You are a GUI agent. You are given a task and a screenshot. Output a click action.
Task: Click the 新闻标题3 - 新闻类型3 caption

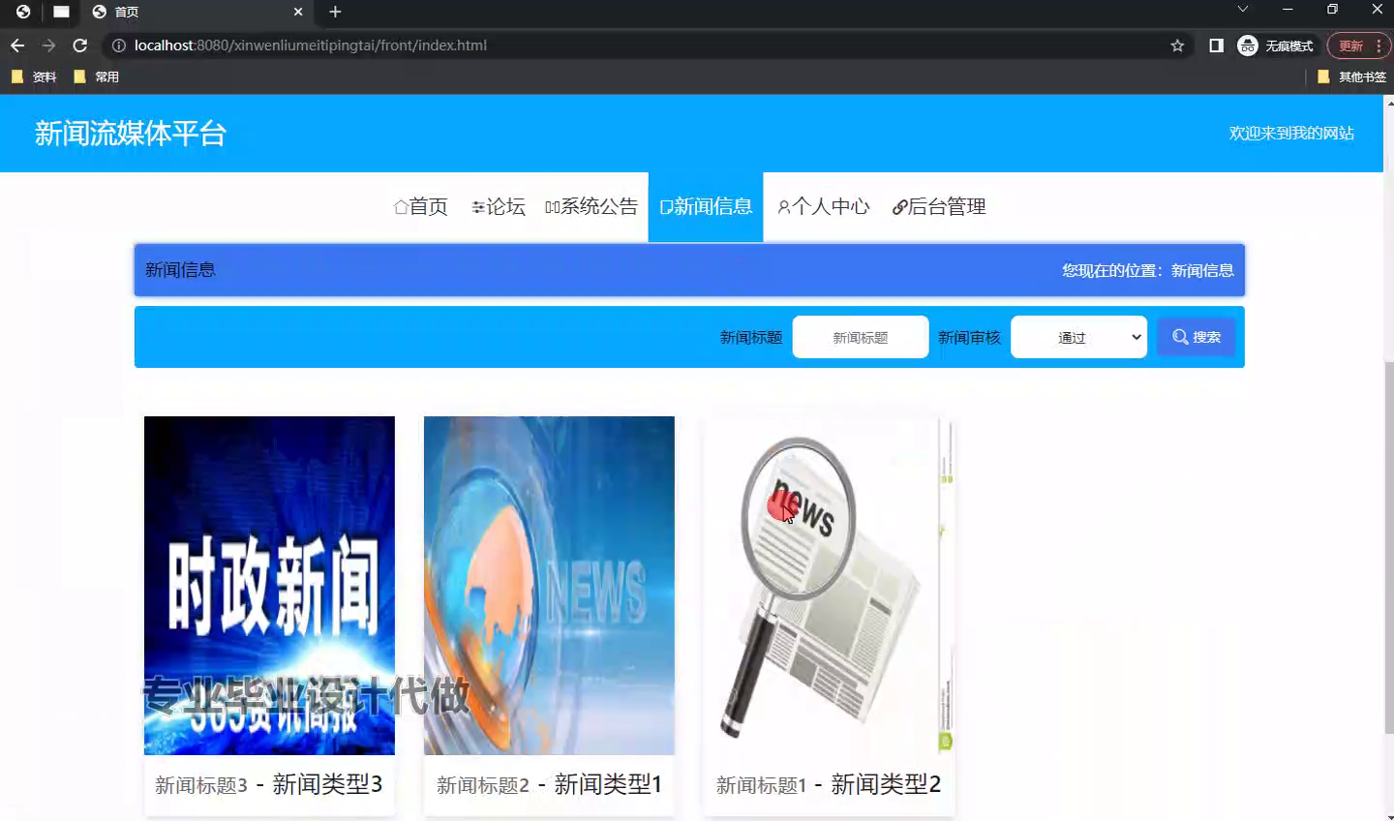pyautogui.click(x=269, y=784)
